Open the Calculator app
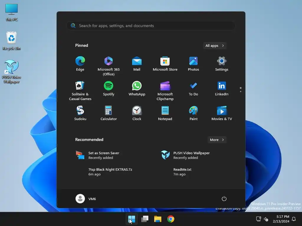The height and width of the screenshot is (226, 302). (109, 113)
